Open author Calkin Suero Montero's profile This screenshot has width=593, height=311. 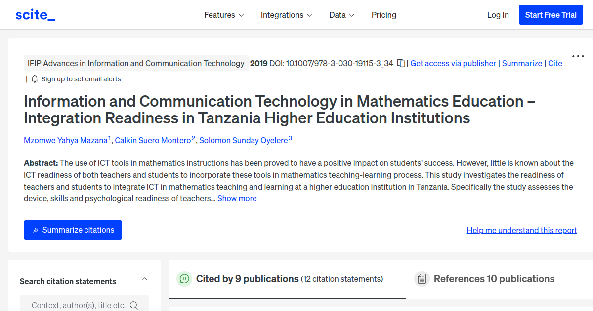[x=153, y=140]
